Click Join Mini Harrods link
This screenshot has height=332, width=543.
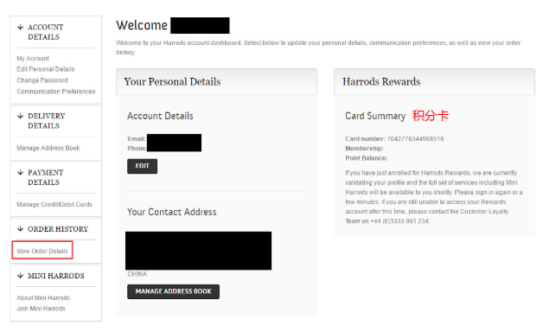tap(41, 309)
